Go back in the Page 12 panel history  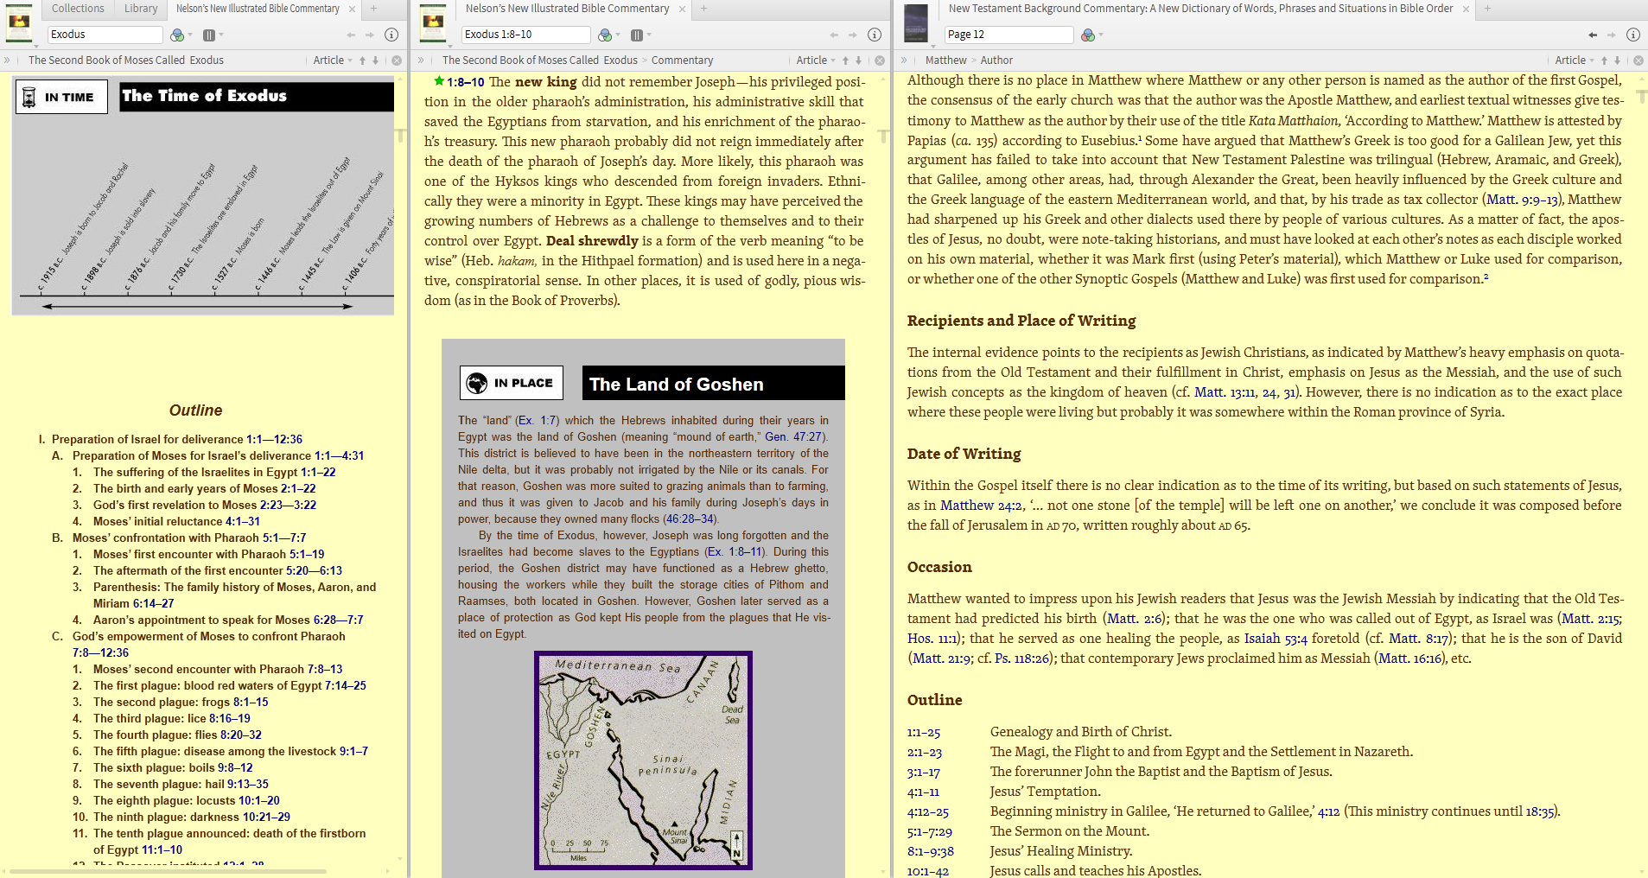tap(1593, 35)
